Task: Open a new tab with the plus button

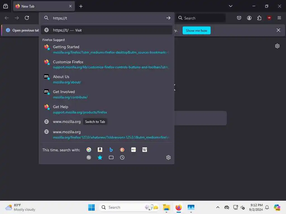Action: pyautogui.click(x=81, y=6)
